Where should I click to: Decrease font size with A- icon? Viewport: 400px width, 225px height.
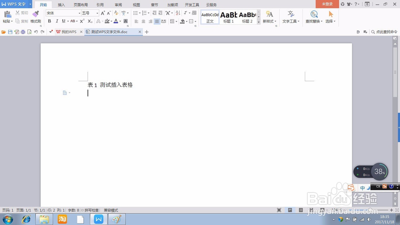(109, 13)
